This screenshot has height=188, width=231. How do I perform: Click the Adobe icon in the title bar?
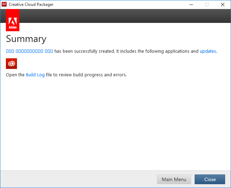5,5
